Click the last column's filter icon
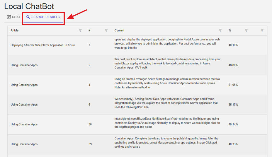 (x=262, y=31)
